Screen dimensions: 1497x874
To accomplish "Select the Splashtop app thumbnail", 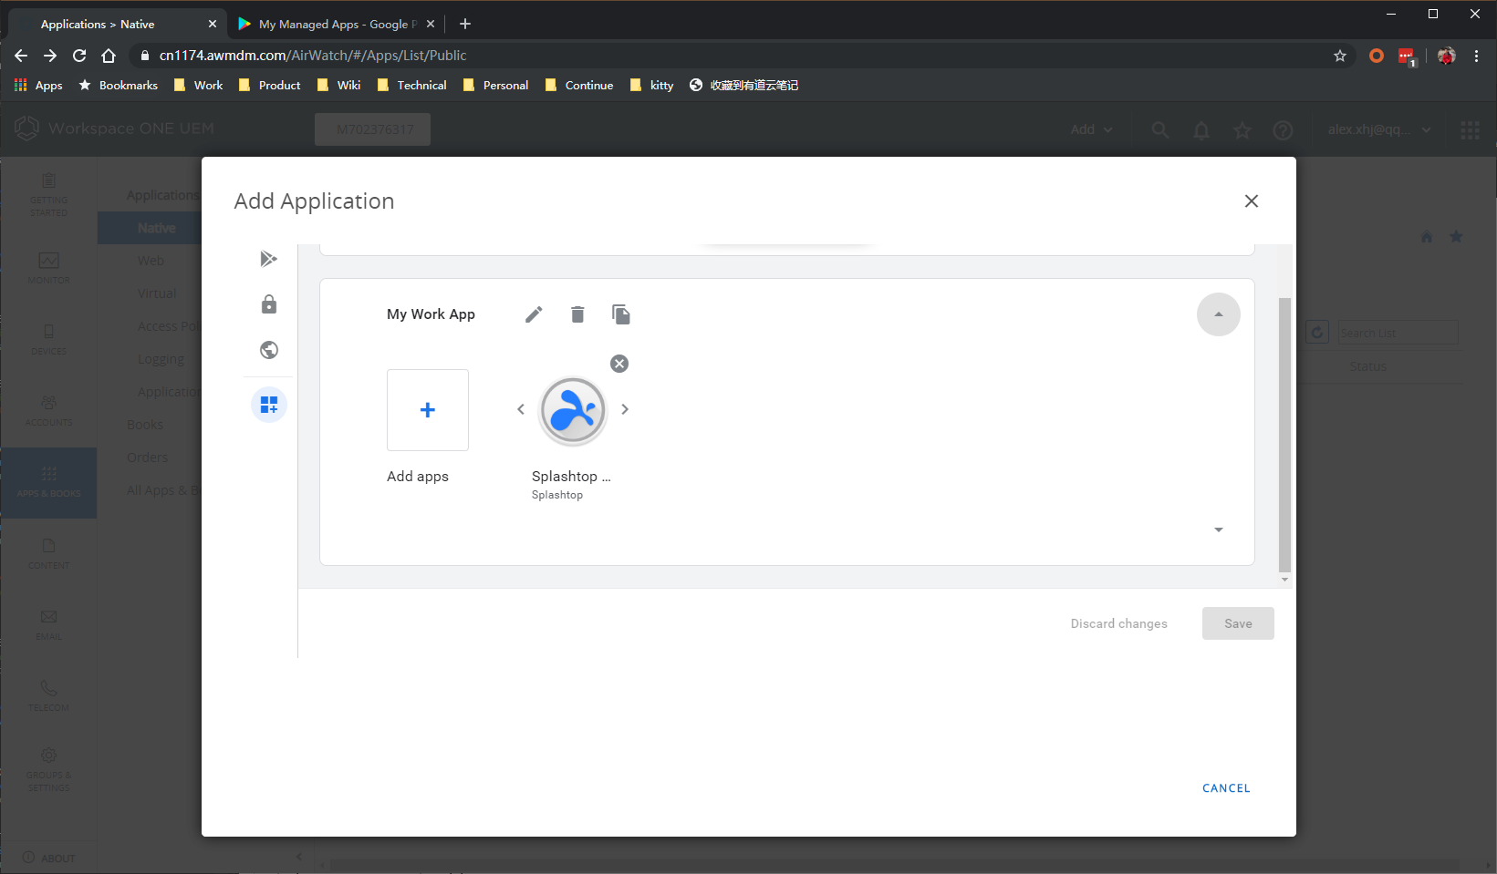I will click(x=573, y=411).
